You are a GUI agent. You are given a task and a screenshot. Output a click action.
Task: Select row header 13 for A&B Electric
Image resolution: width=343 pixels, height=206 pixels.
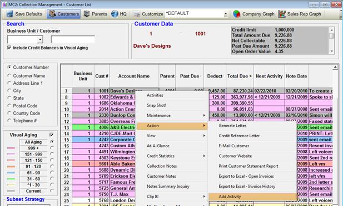pyautogui.click(x=67, y=127)
